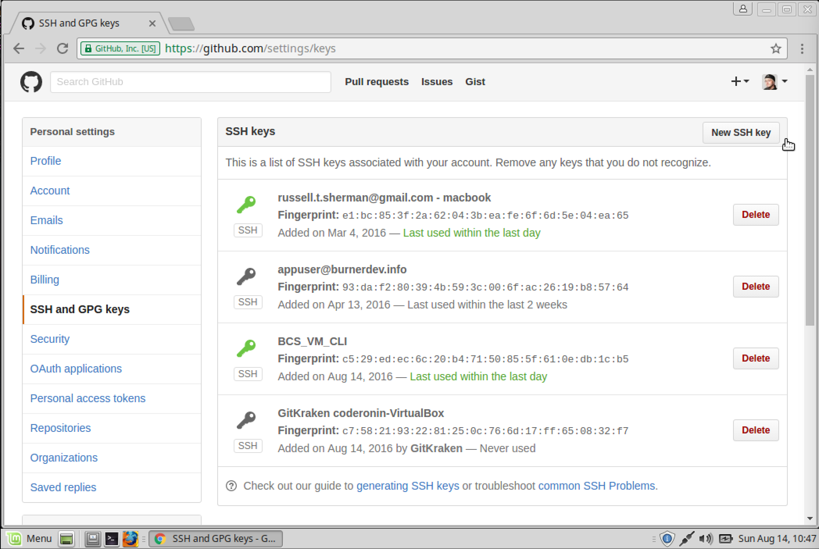The image size is (819, 549).
Task: Open the common SSH Problems link
Action: tap(597, 486)
